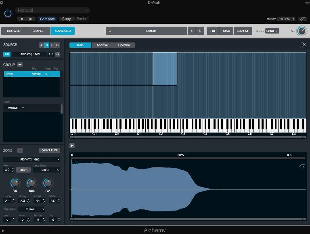The image size is (310, 234).
Task: Close the source edit window
Action: pos(304,44)
